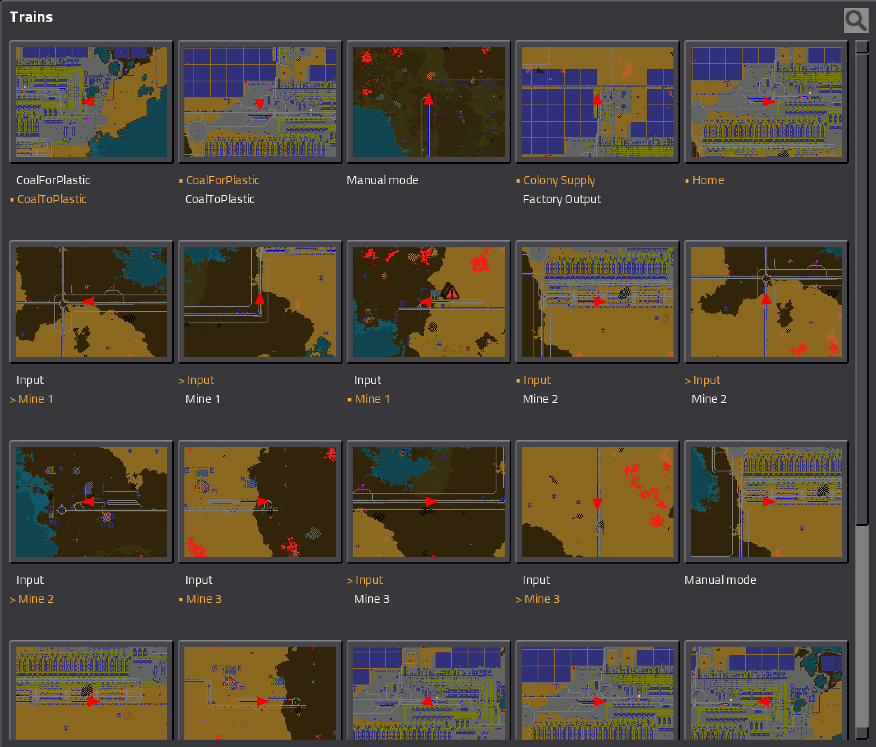Click the train marker on the Colony Supply minimap
Viewport: 876px width, 747px height.
tap(597, 100)
